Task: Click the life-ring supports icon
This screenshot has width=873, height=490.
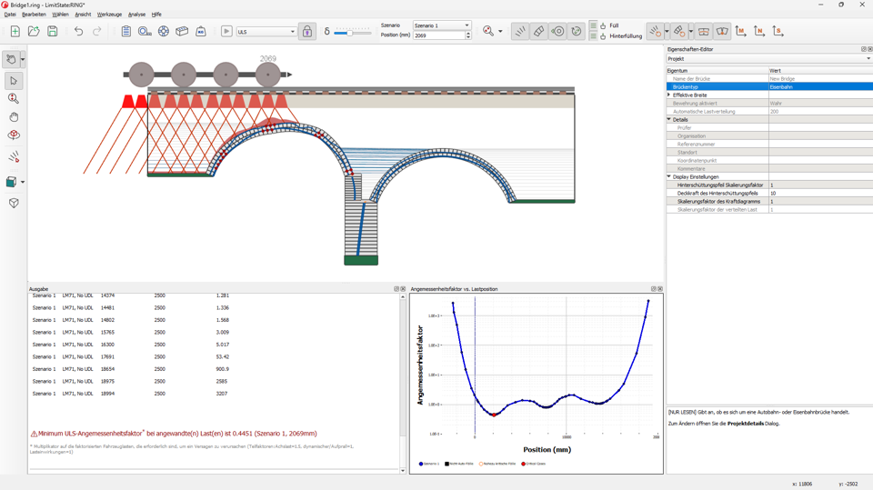Action: (x=163, y=32)
